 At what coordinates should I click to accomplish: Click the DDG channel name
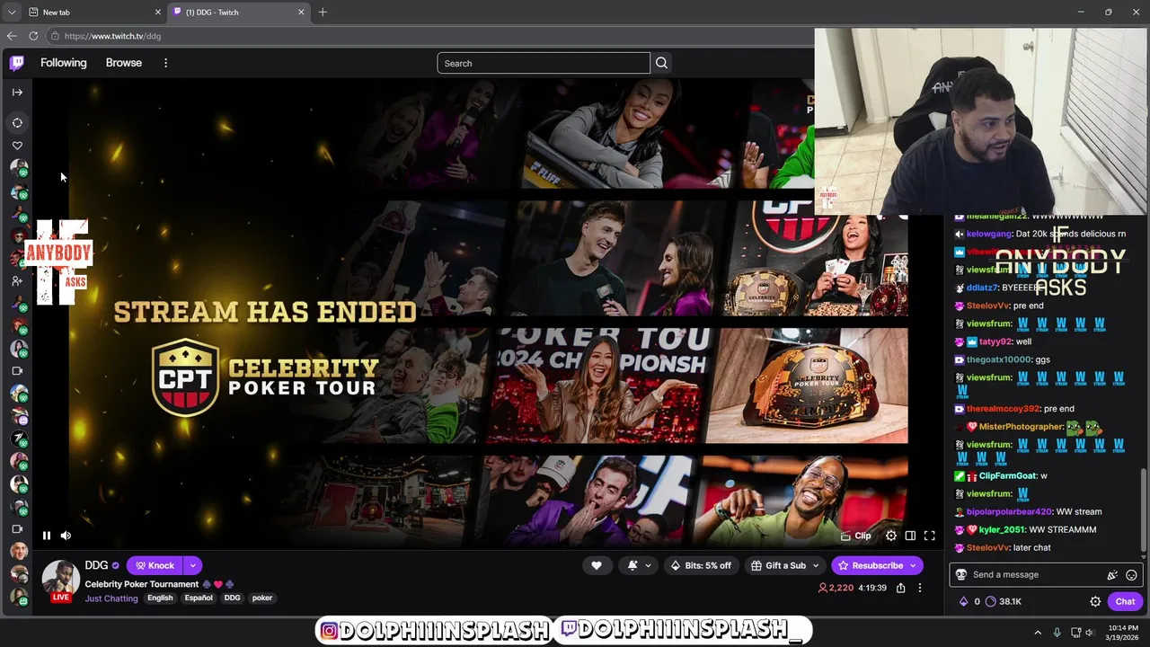tap(96, 565)
